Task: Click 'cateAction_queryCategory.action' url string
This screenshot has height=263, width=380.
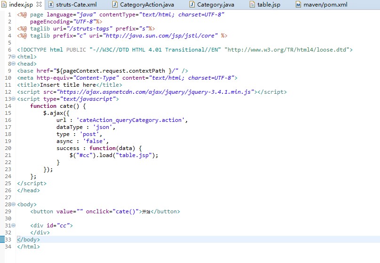Action: tap(130, 120)
